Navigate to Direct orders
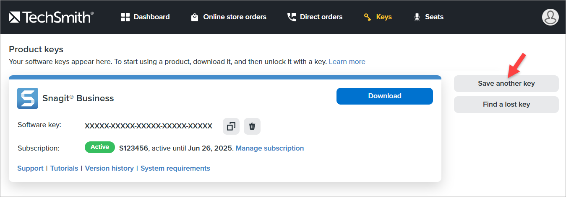The height and width of the screenshot is (197, 566). pos(315,17)
